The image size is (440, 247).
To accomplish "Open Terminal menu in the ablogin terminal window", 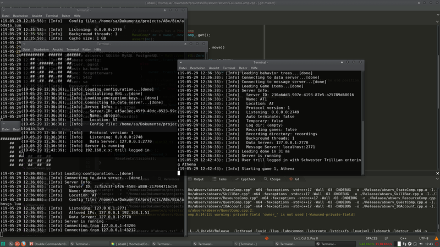I will click(x=73, y=50).
